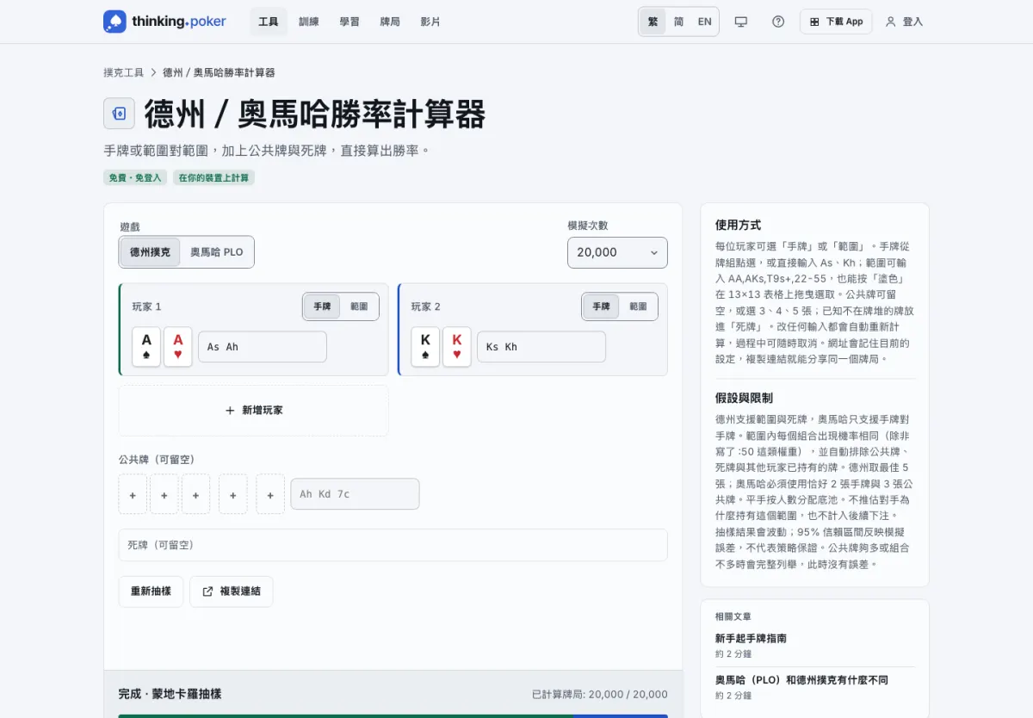
Task: Switch game to 奧馬哈 PLO
Action: coord(217,252)
